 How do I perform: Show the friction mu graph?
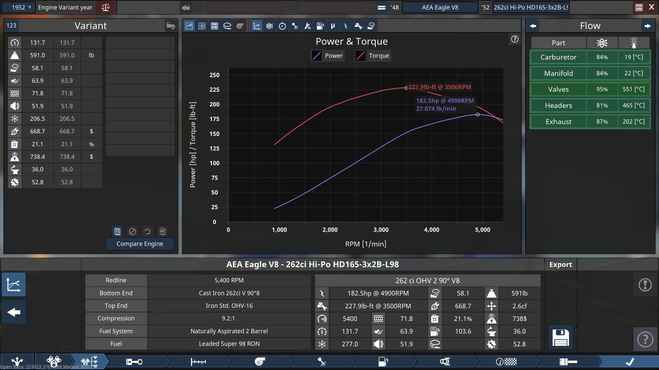coord(333,26)
